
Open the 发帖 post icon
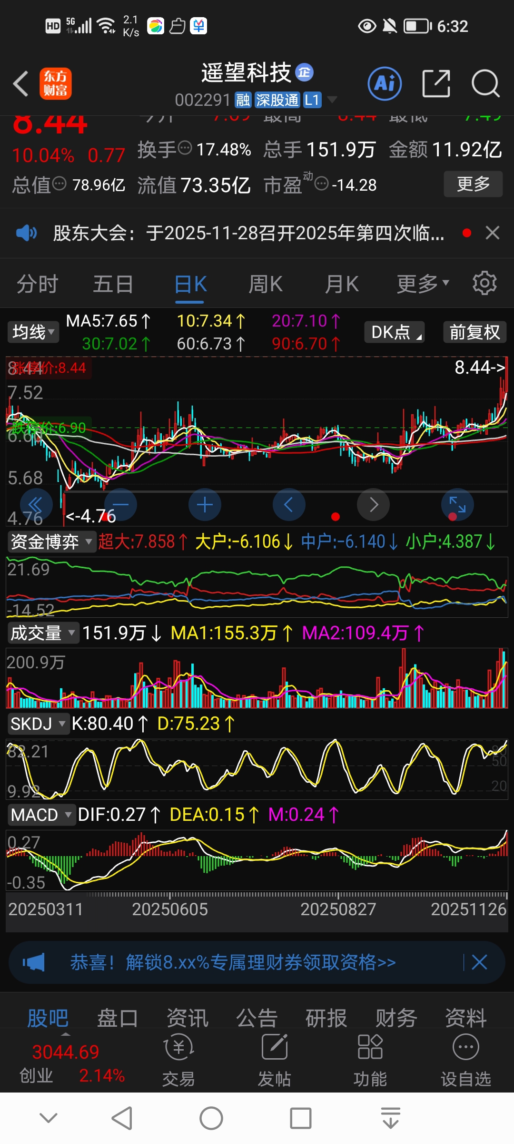click(x=275, y=1060)
